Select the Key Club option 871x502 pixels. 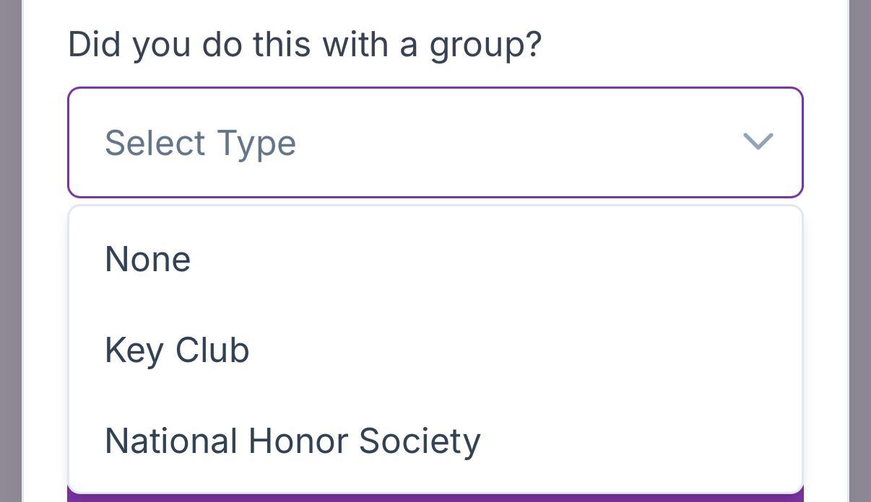click(x=177, y=350)
